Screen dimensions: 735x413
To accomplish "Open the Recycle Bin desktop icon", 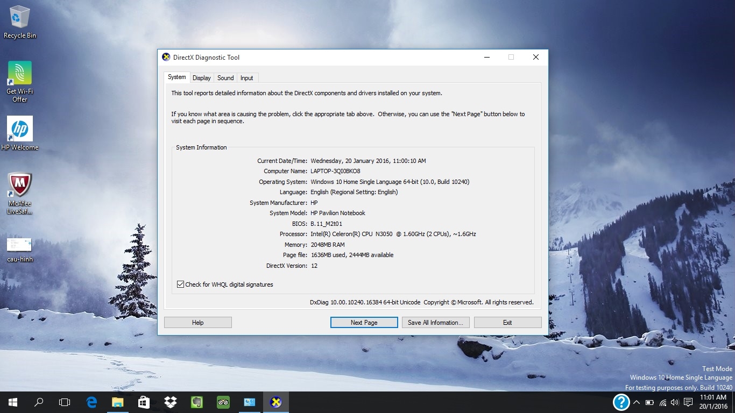I will 20,22.
